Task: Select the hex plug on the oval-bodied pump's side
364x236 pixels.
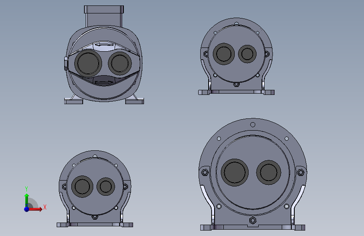Action: click(x=65, y=64)
